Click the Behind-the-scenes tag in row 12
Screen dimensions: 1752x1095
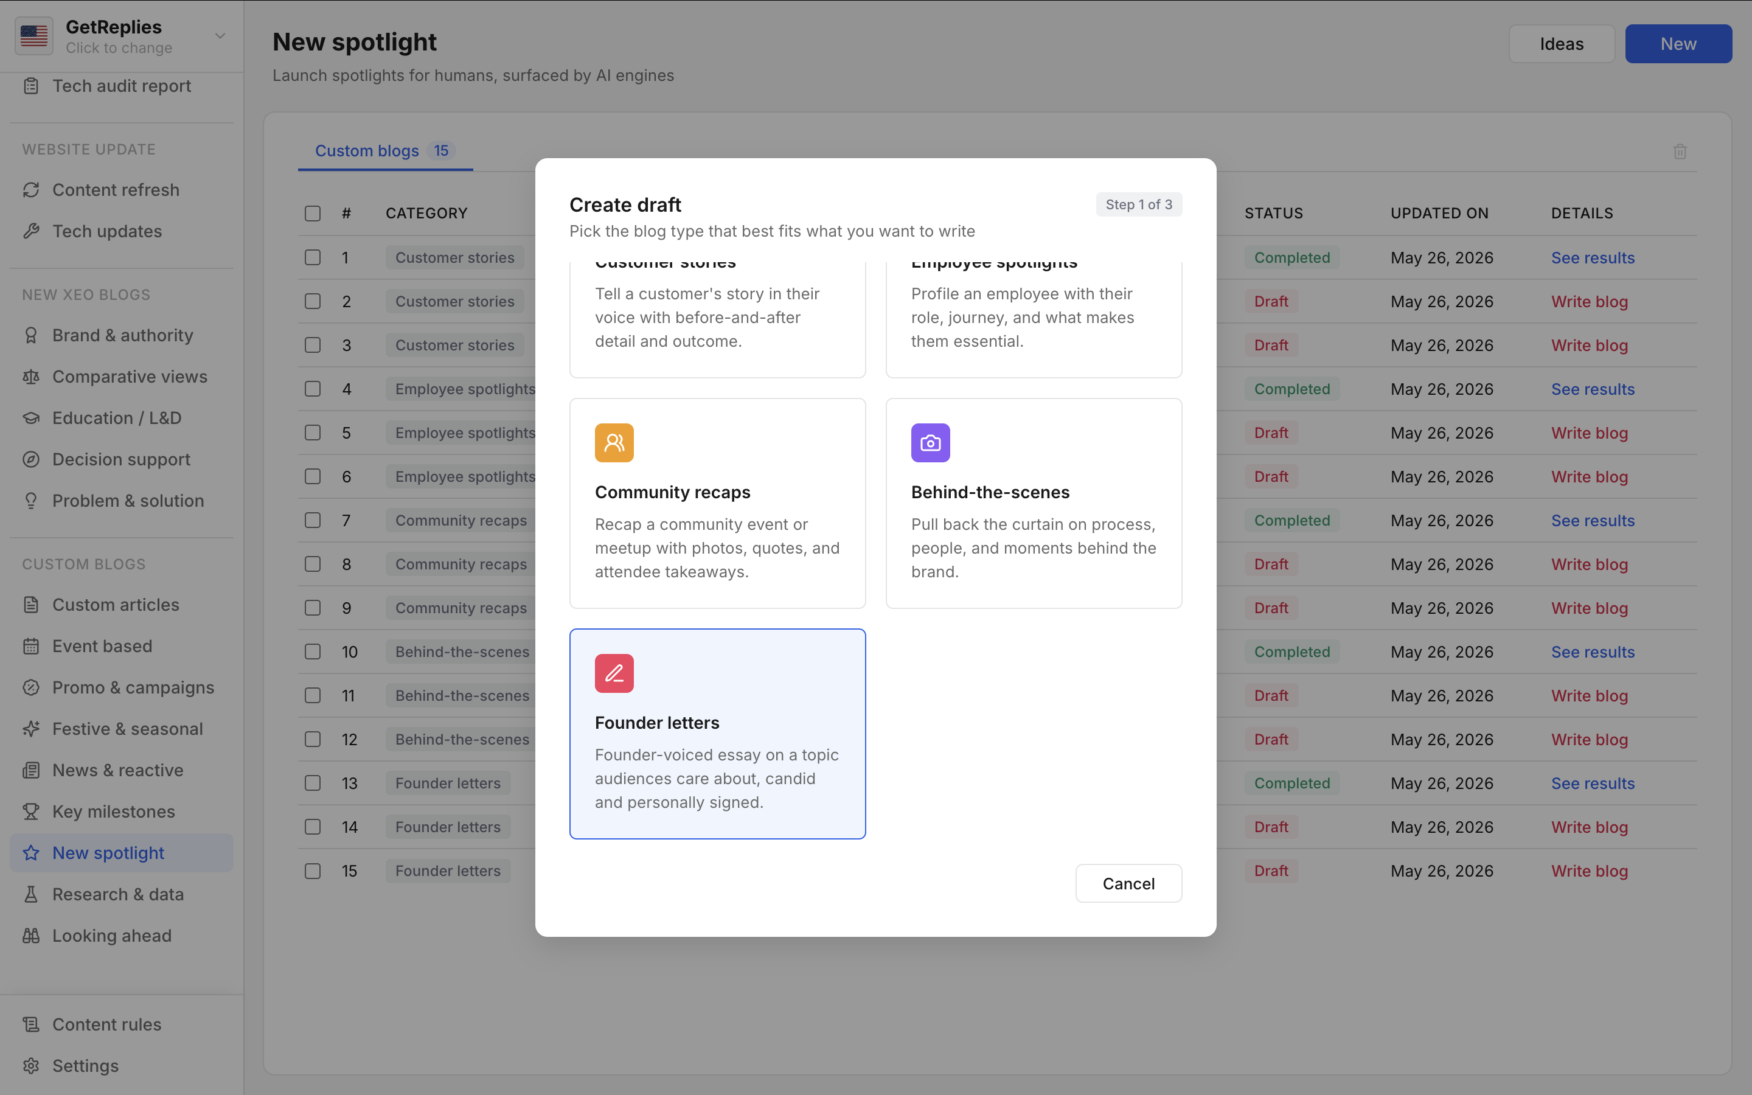(461, 739)
